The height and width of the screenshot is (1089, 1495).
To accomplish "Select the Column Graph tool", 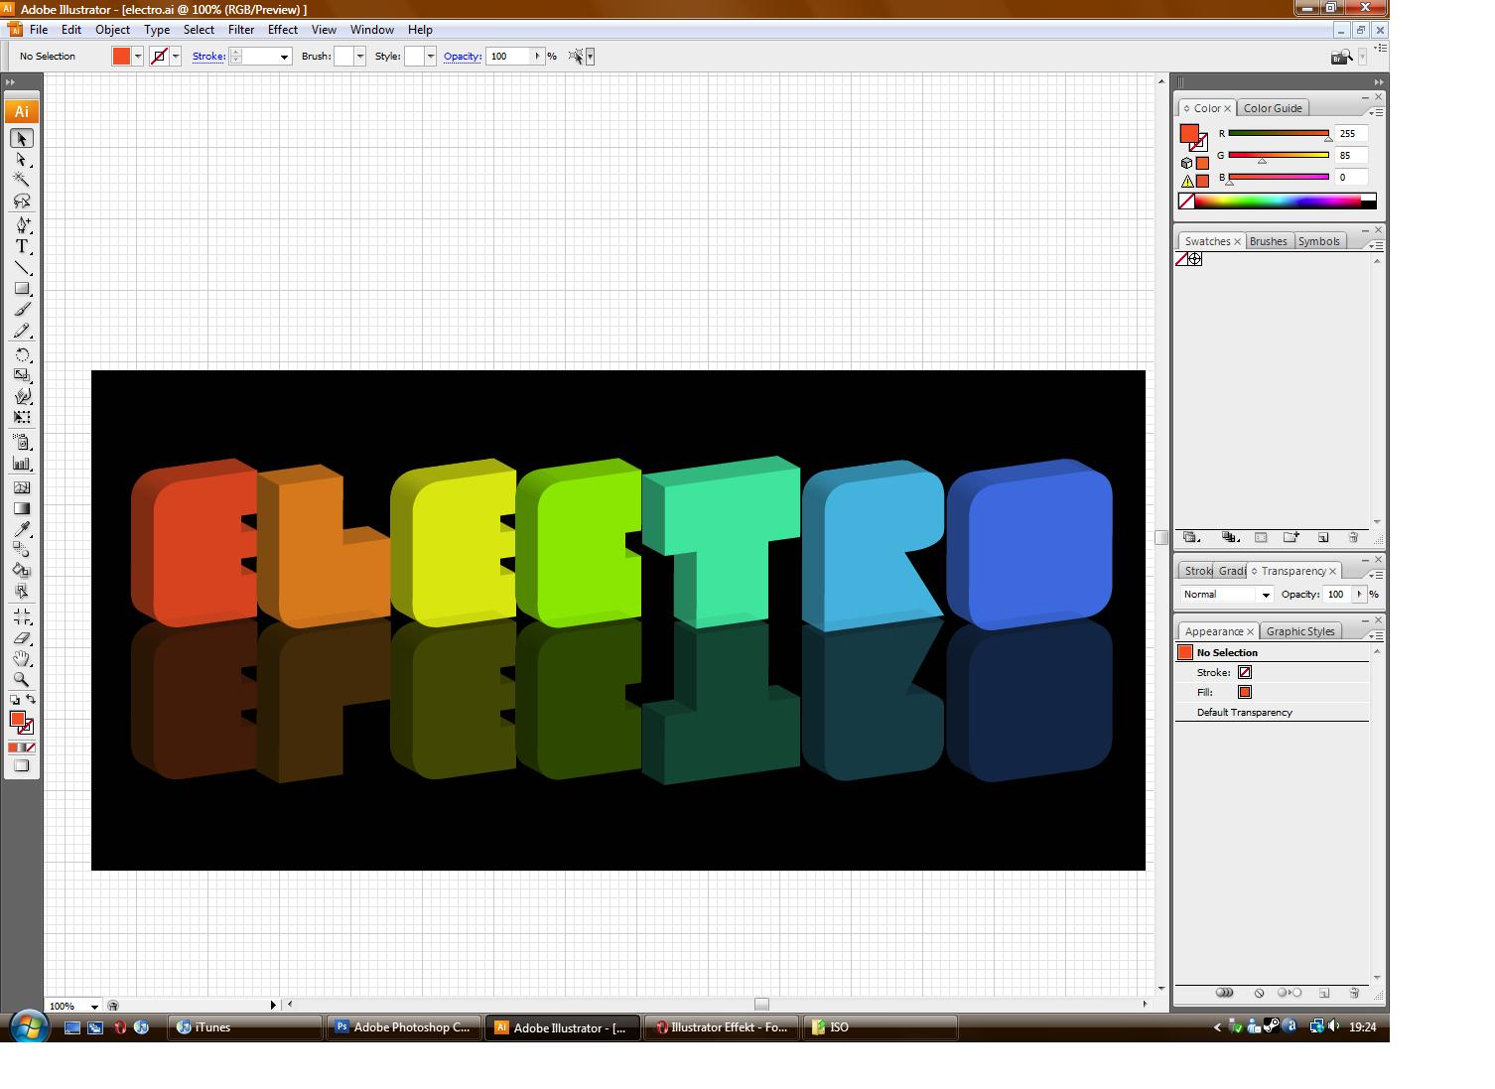I will click(x=22, y=464).
